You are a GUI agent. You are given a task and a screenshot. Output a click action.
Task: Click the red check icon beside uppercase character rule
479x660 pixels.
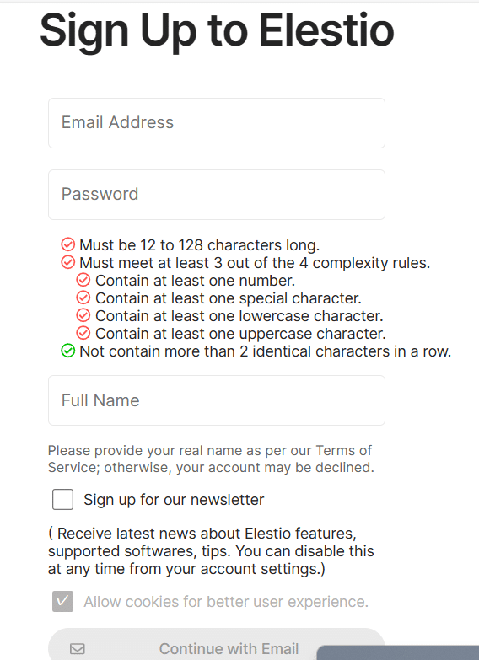tap(83, 333)
